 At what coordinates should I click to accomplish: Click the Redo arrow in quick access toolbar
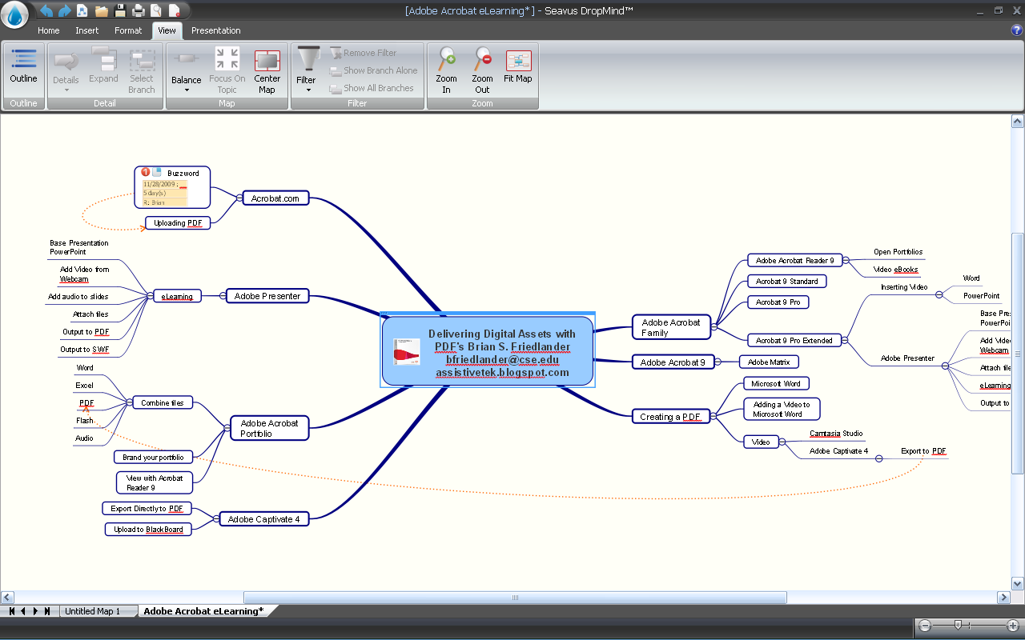(66, 10)
